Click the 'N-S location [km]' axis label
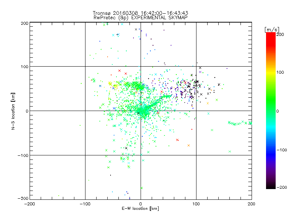296x222 pixels. [13, 111]
